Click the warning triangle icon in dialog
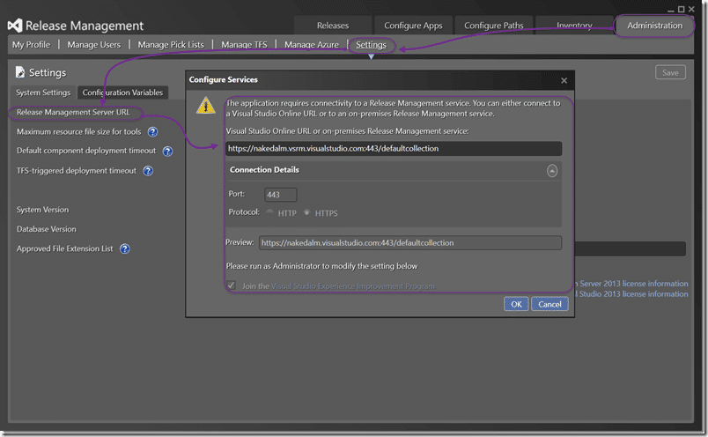708x437 pixels. coord(205,106)
